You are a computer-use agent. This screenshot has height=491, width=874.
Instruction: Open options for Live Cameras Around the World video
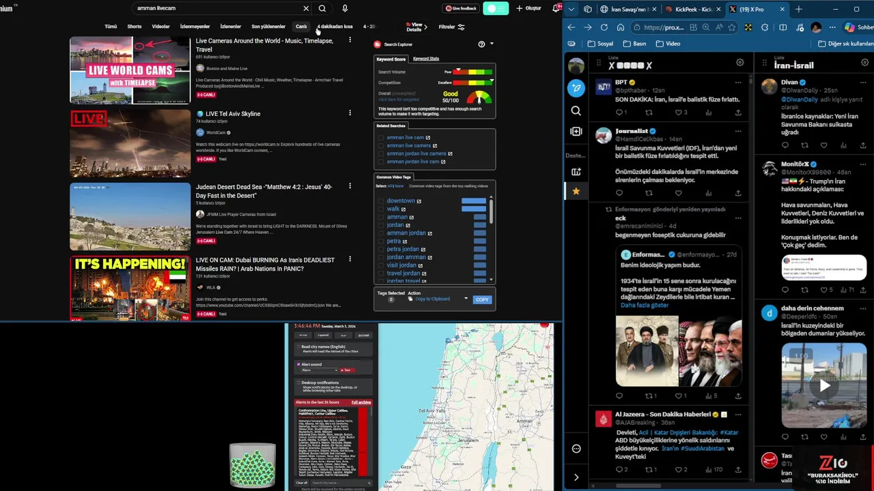point(350,40)
